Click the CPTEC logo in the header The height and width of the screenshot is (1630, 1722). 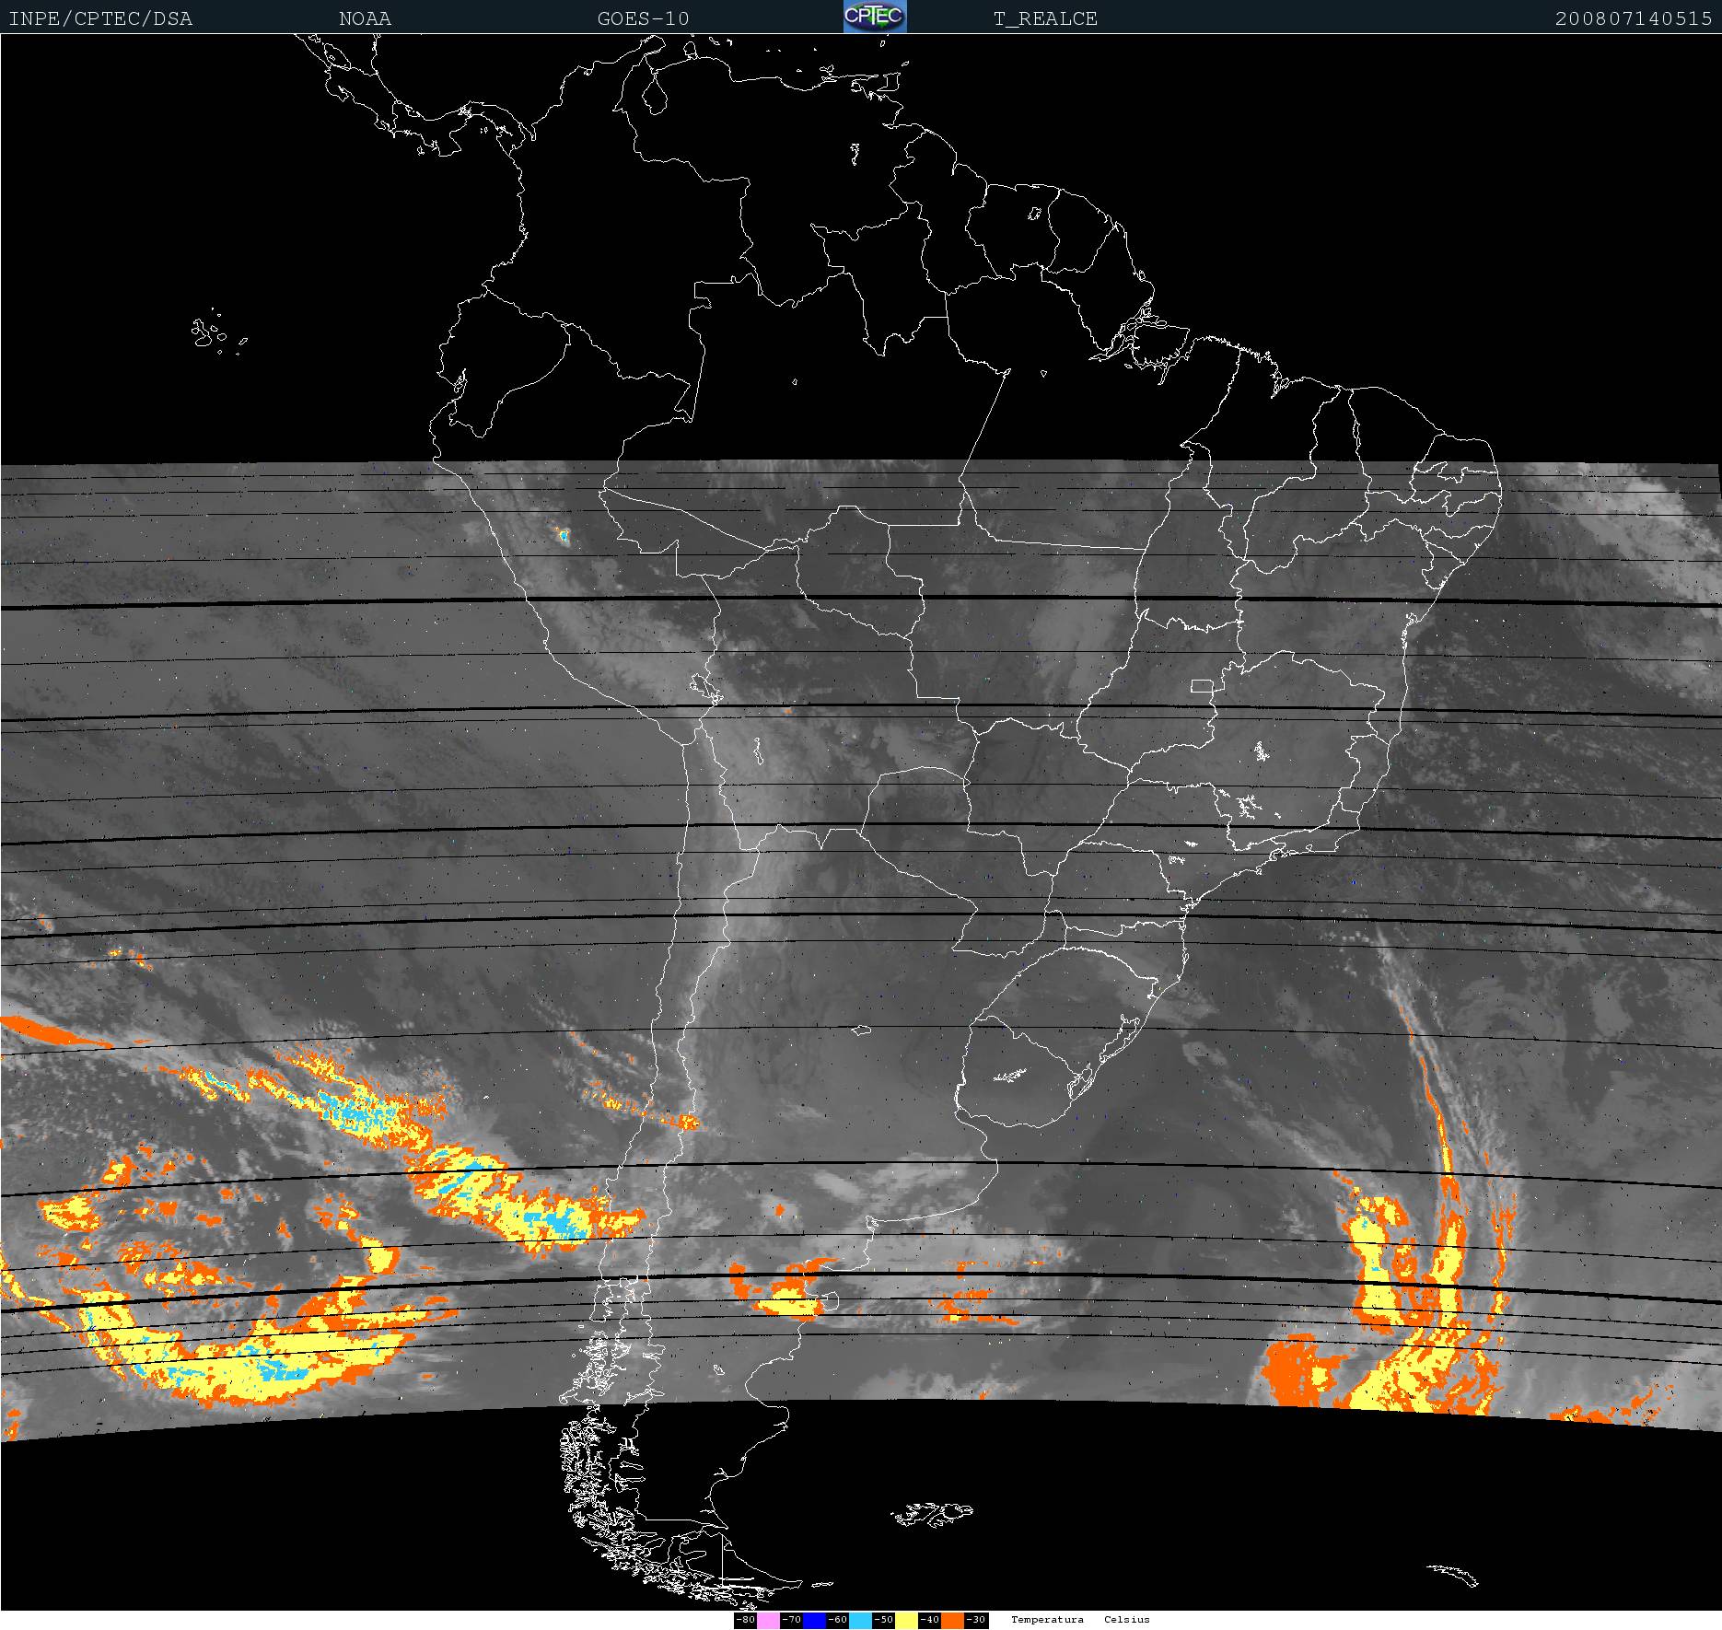tap(874, 17)
